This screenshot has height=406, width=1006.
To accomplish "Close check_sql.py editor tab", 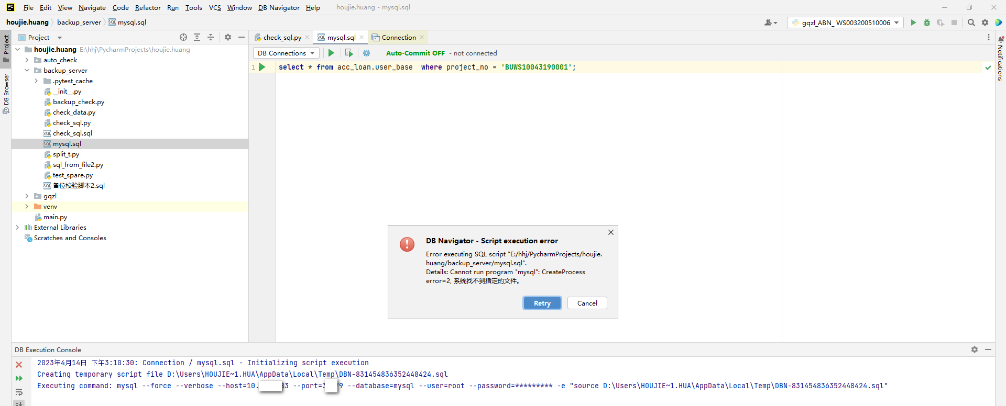I will [x=307, y=37].
